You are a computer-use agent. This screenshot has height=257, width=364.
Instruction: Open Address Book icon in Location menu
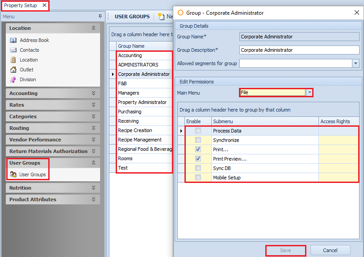(x=13, y=40)
